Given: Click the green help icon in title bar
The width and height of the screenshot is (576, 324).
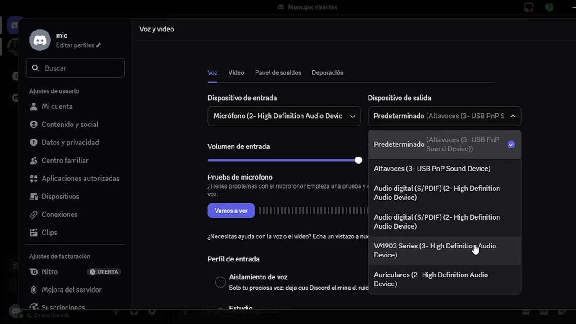Looking at the screenshot, I should (549, 7).
